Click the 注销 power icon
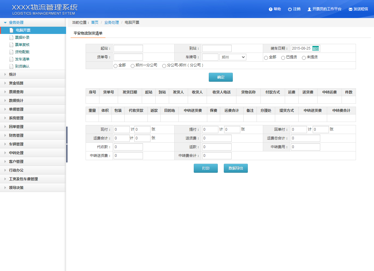The height and width of the screenshot is (271, 374). [290, 9]
